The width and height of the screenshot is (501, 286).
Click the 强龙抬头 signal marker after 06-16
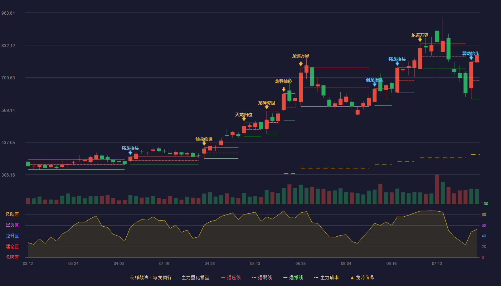pos(397,64)
